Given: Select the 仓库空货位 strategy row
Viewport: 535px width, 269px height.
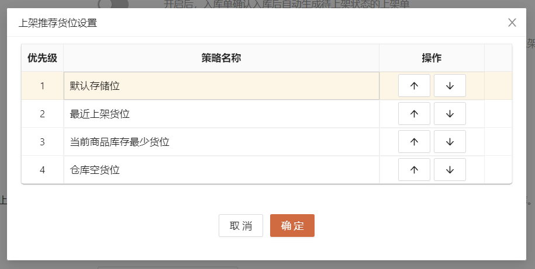Looking at the screenshot, I should tap(221, 170).
